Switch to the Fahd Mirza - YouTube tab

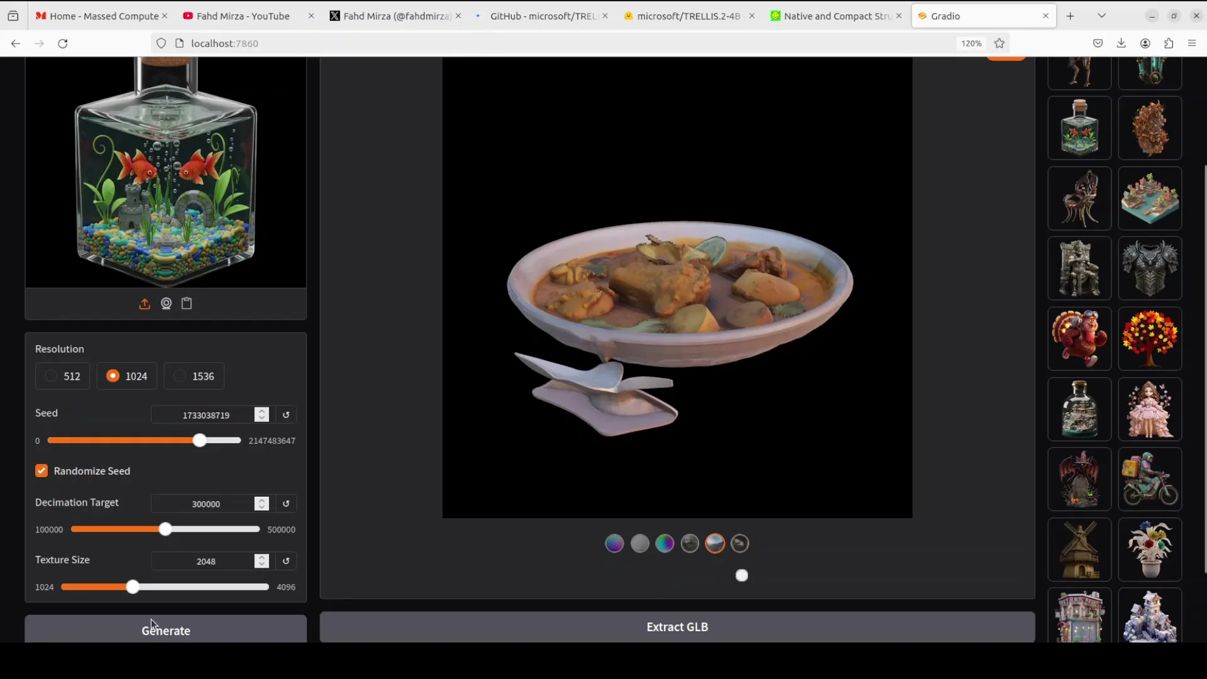(243, 16)
